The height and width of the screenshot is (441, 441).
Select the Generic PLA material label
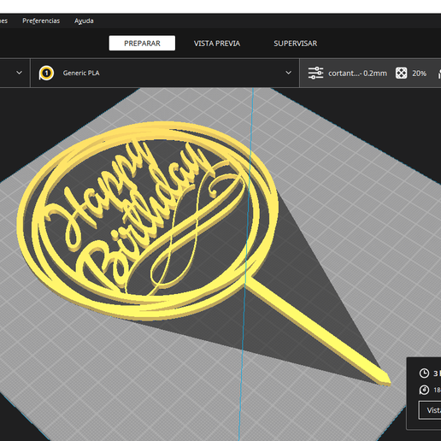coord(81,73)
